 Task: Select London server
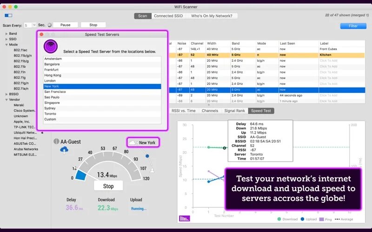102,81
